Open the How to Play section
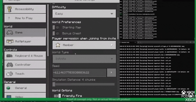The image size is (196, 102). (x=25, y=18)
